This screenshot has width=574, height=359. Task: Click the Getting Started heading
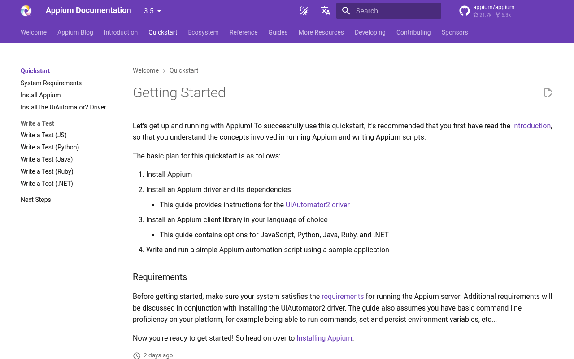179,92
